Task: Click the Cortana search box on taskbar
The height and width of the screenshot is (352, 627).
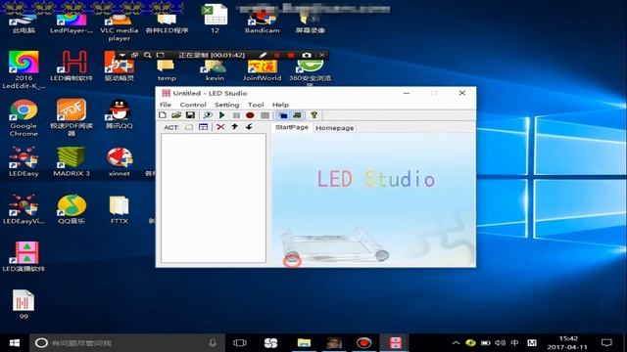Action: click(x=127, y=343)
